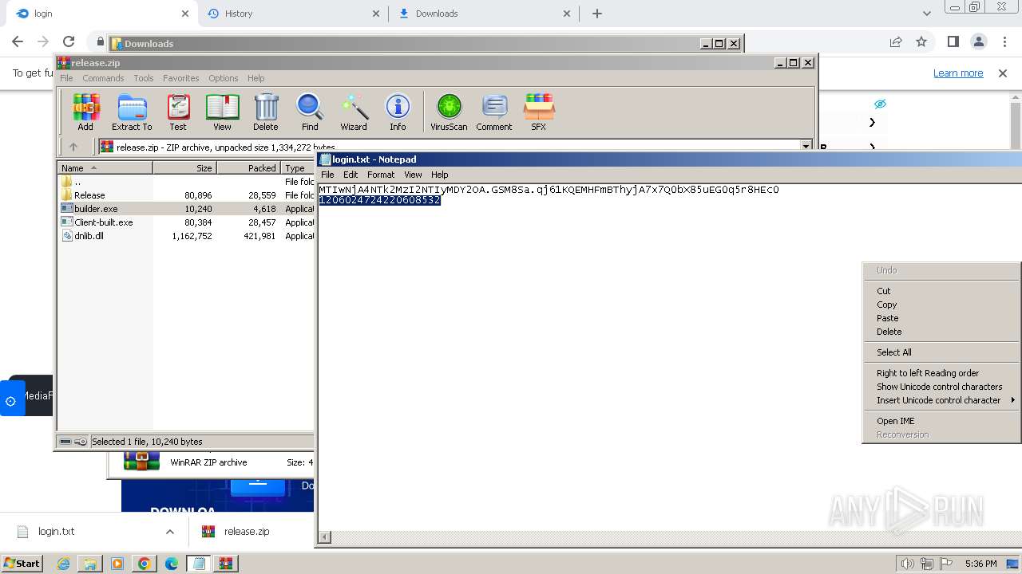Open Chrome side panel icon
1022x574 pixels.
click(x=953, y=41)
